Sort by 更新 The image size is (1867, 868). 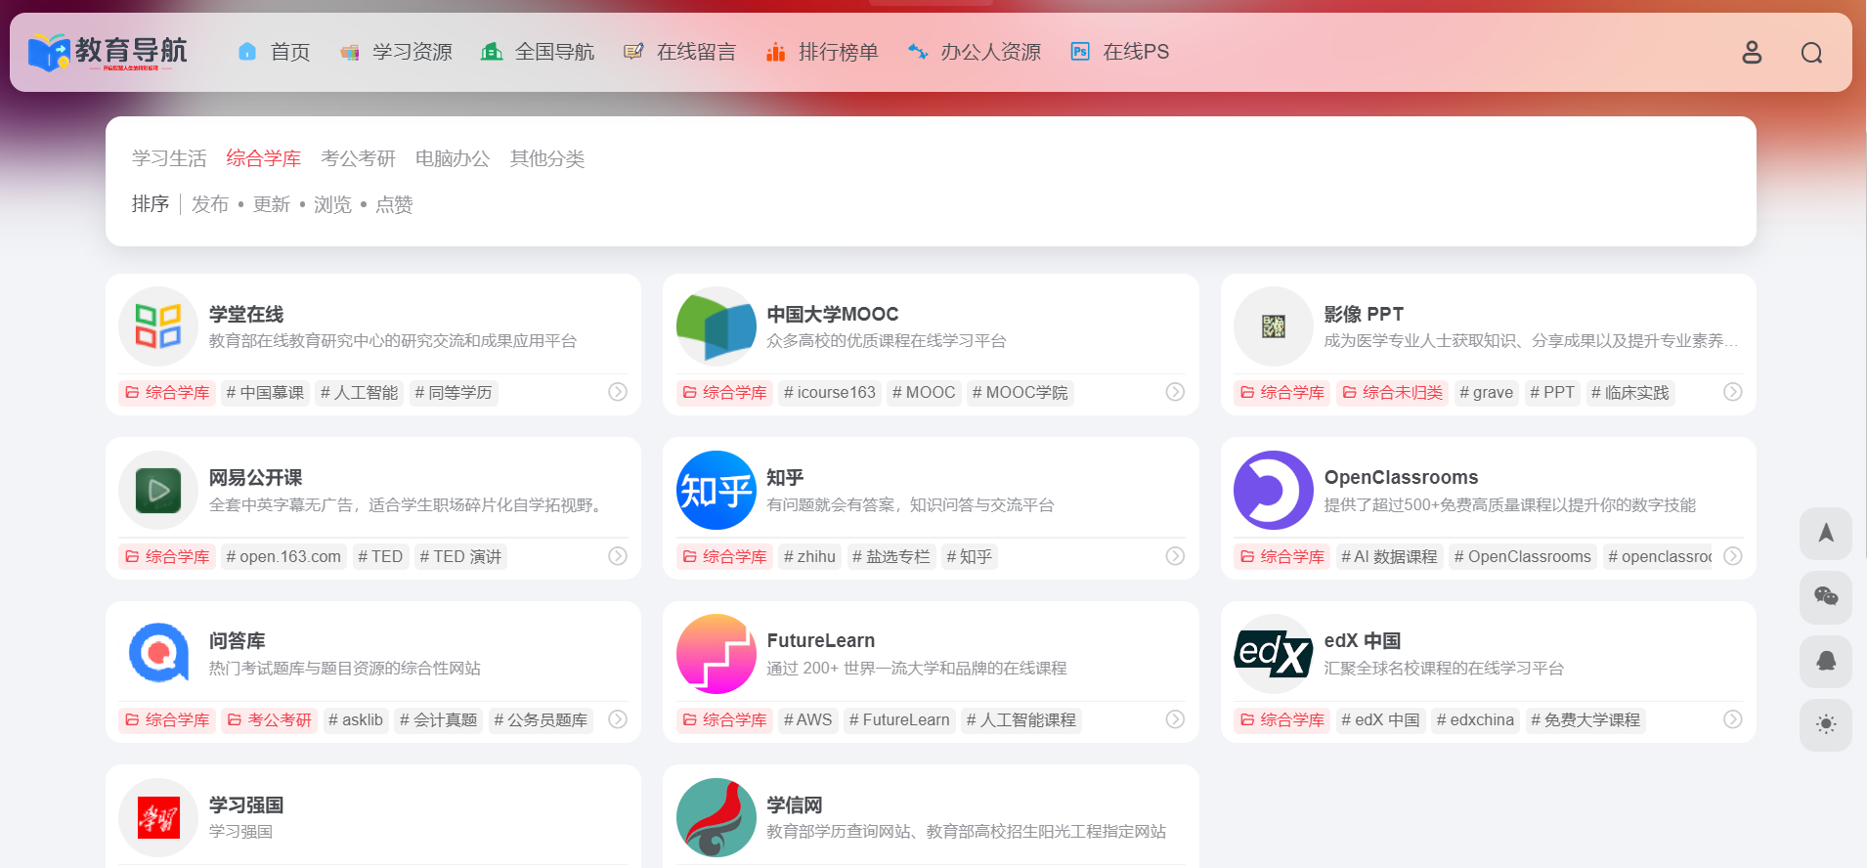pos(272,204)
